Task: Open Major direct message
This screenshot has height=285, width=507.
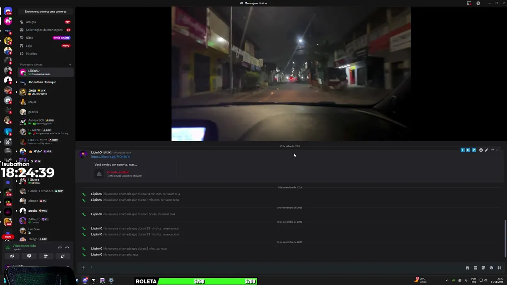Action: [46, 102]
